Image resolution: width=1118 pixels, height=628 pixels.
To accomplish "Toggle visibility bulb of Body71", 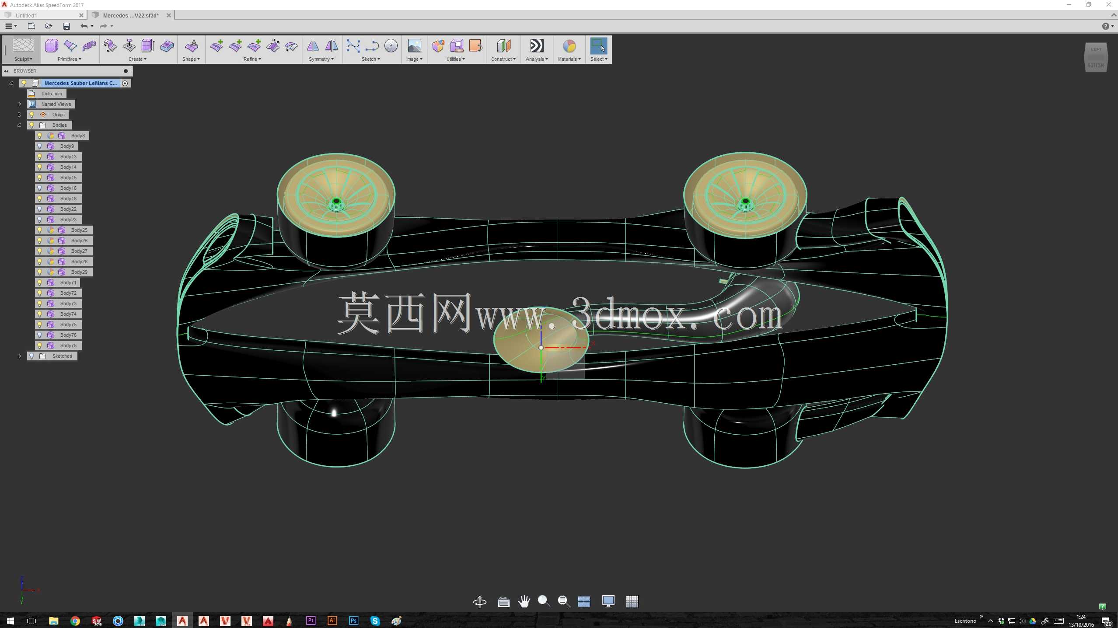I will [39, 283].
